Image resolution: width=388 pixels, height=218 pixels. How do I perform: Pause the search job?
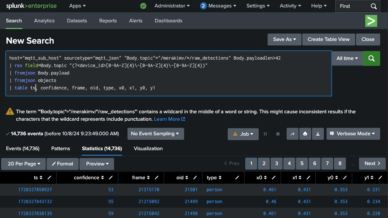[265, 134]
